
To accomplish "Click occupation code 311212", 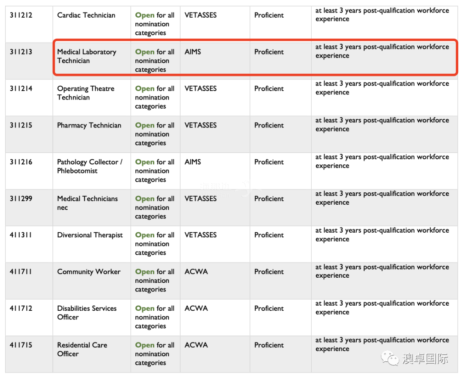I will (x=21, y=15).
